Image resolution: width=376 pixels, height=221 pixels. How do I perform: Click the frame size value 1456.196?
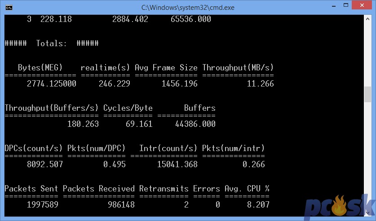179,83
